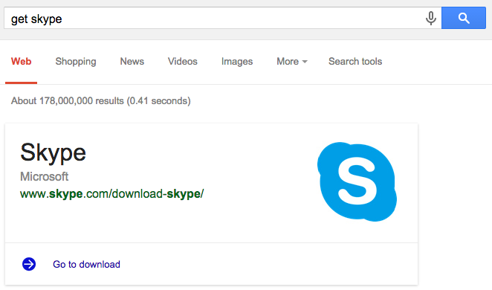
Task: Switch to Videos results
Action: click(183, 61)
